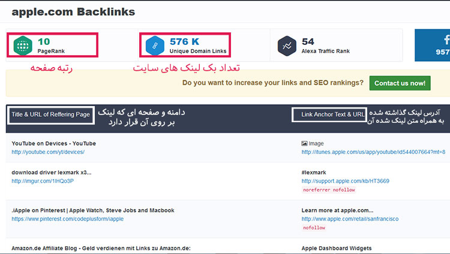The image size is (450, 254).
Task: Click the Alexa Traffic Rank label
Action: coord(325,51)
